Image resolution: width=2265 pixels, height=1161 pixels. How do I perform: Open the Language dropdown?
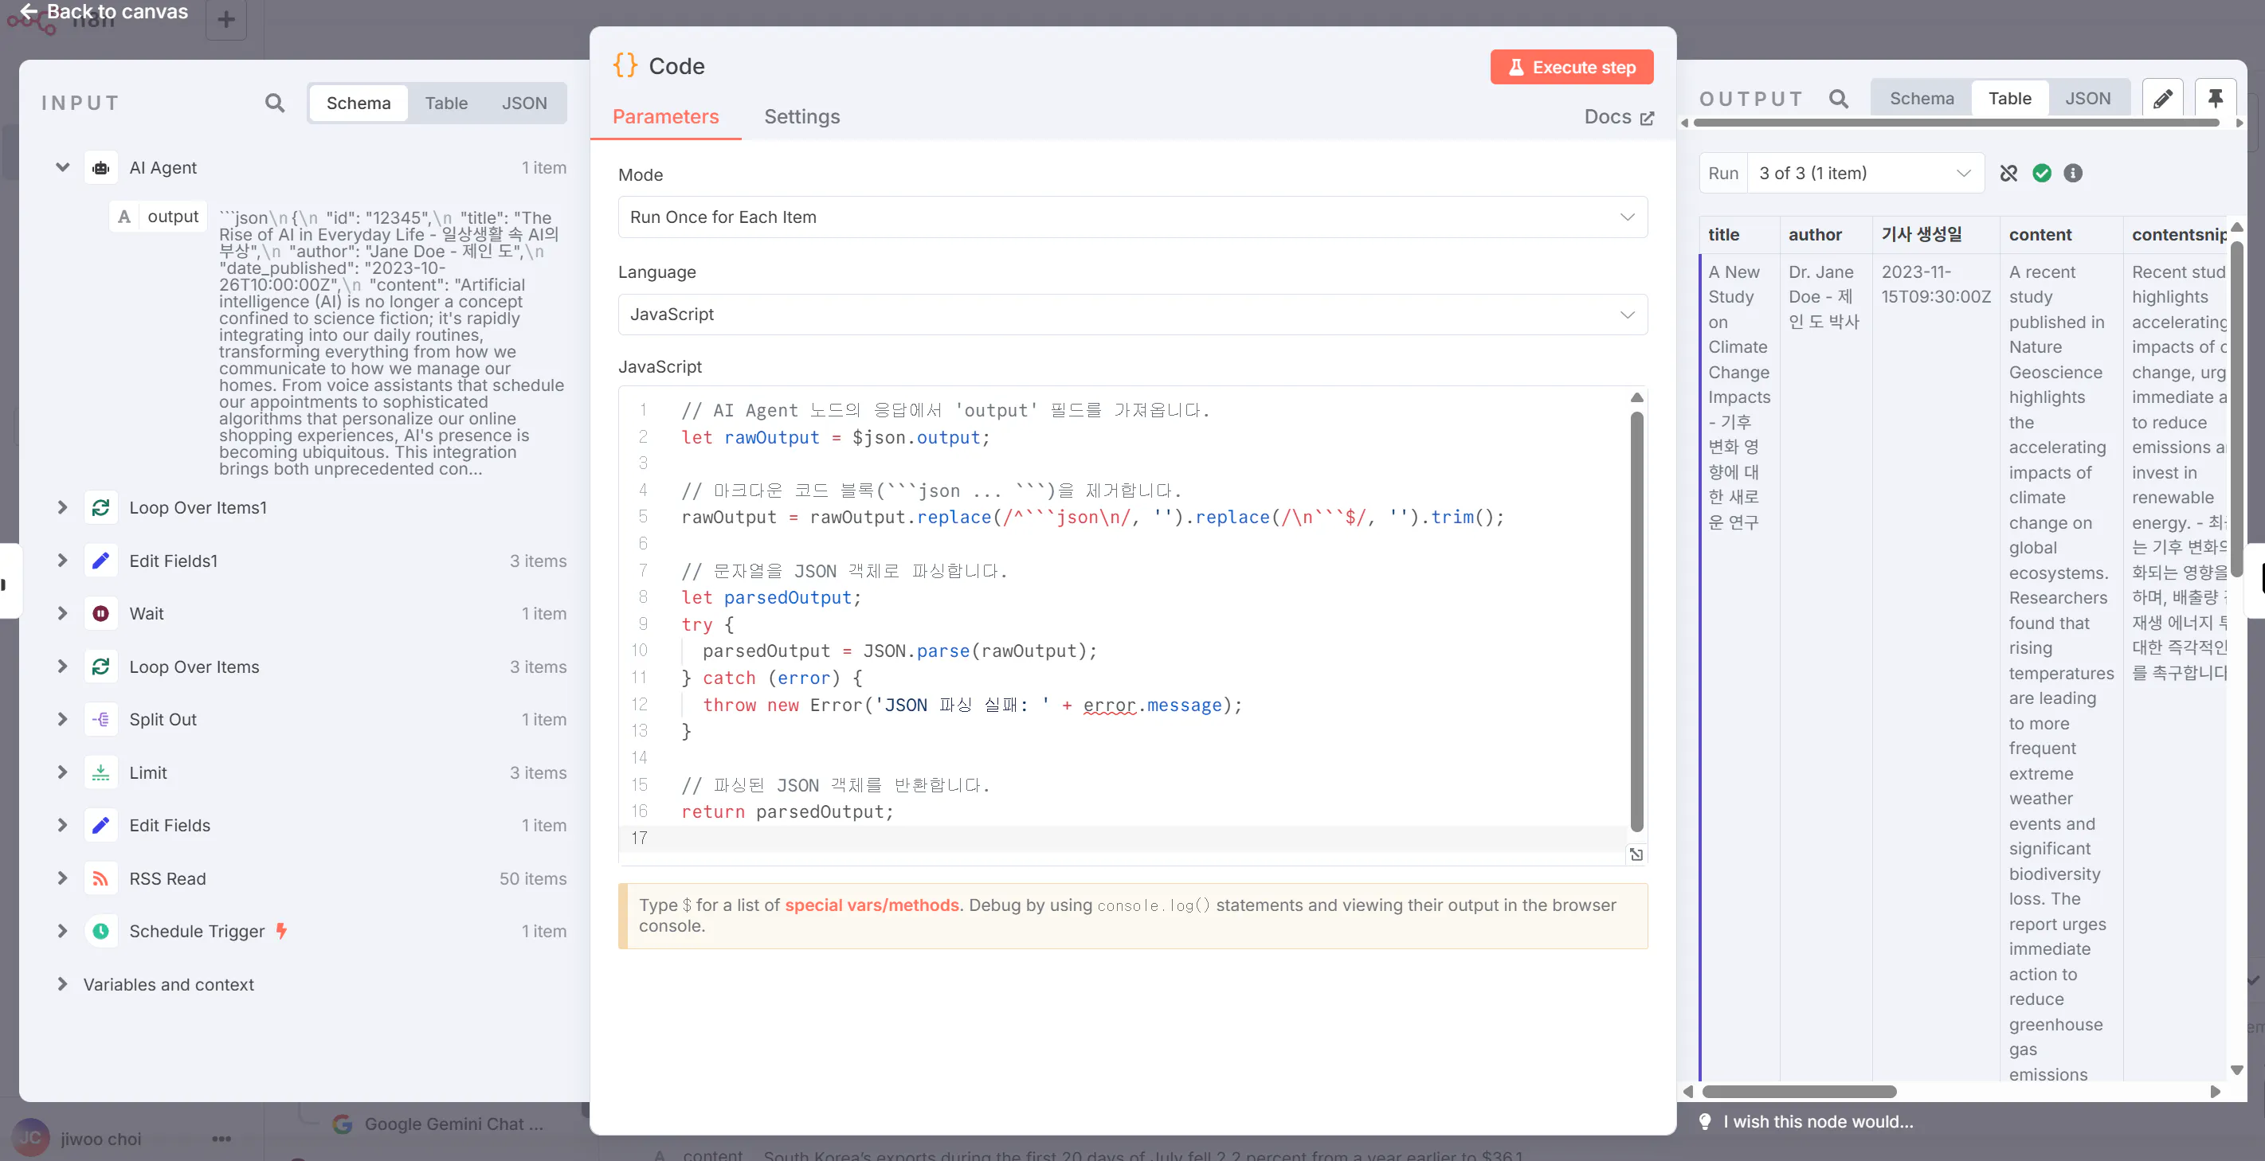(x=1133, y=315)
